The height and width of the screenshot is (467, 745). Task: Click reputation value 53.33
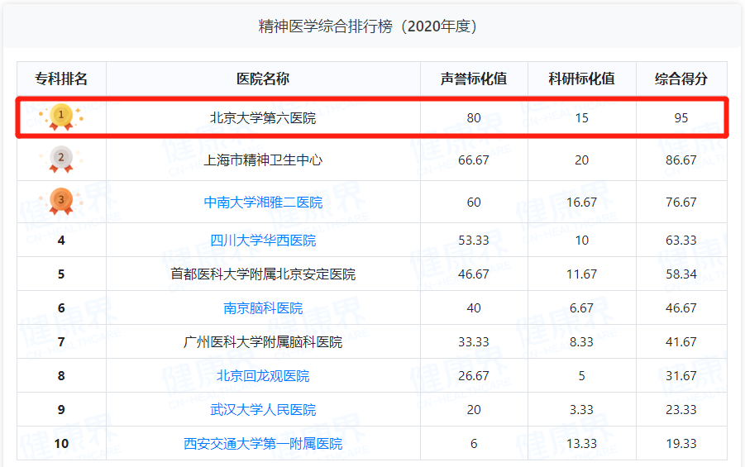pos(474,241)
